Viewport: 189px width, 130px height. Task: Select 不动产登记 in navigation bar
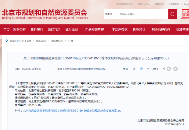tap(120, 30)
